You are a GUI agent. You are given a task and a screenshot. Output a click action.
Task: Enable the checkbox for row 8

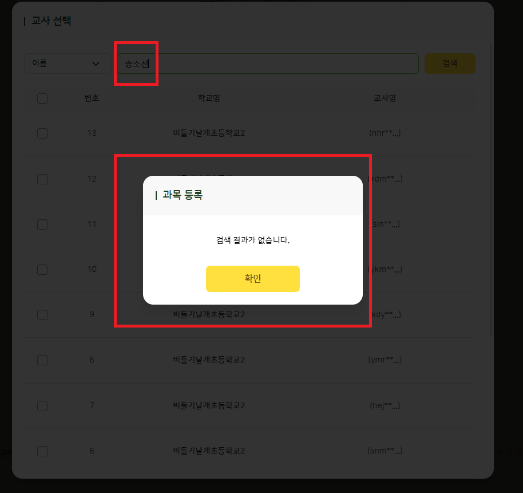tap(42, 360)
